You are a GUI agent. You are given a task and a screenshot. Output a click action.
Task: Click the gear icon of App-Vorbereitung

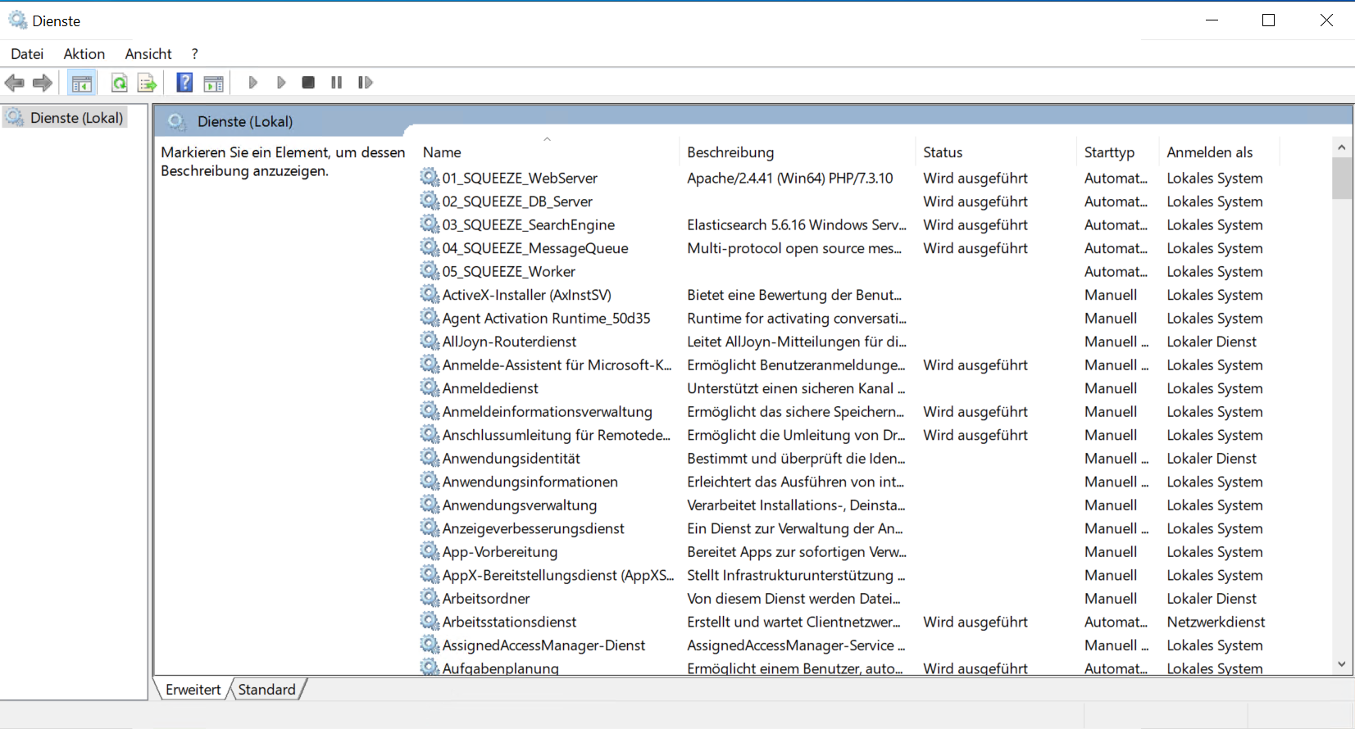[430, 550]
